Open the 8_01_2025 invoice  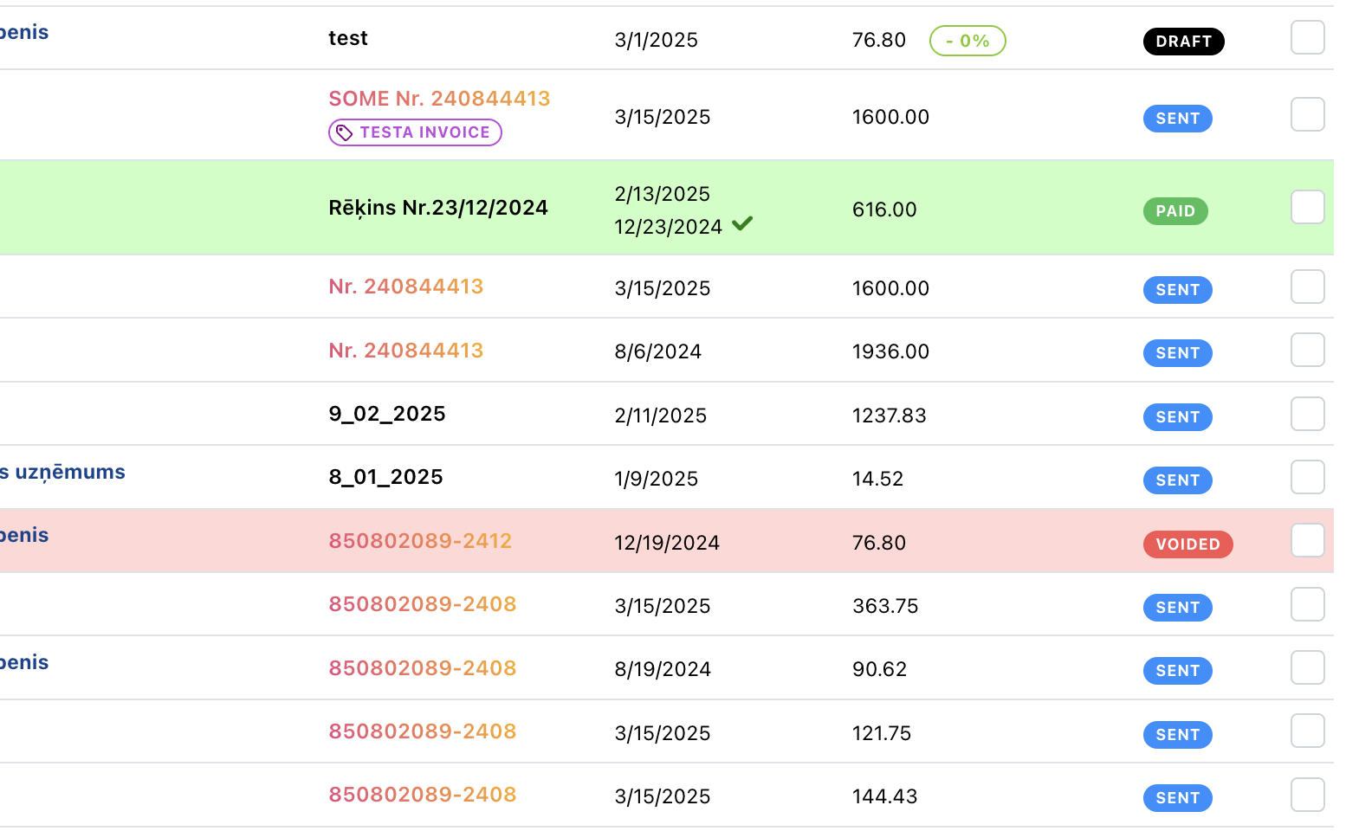pos(385,477)
